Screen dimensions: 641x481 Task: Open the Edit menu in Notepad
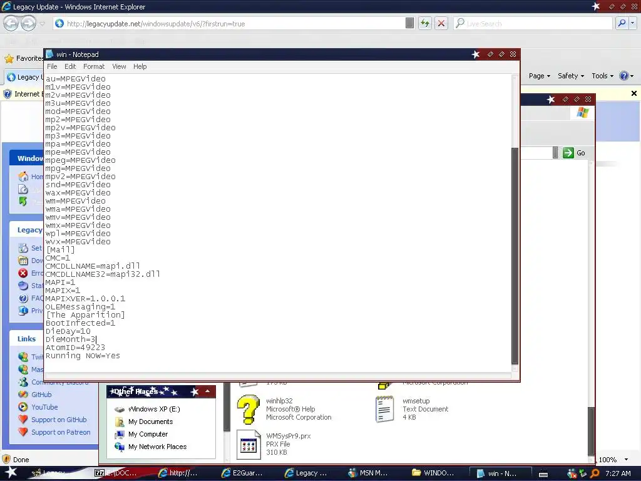[x=70, y=66]
